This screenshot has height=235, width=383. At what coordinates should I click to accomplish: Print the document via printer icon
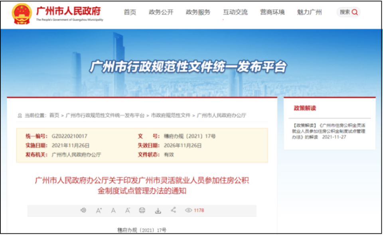point(142,210)
